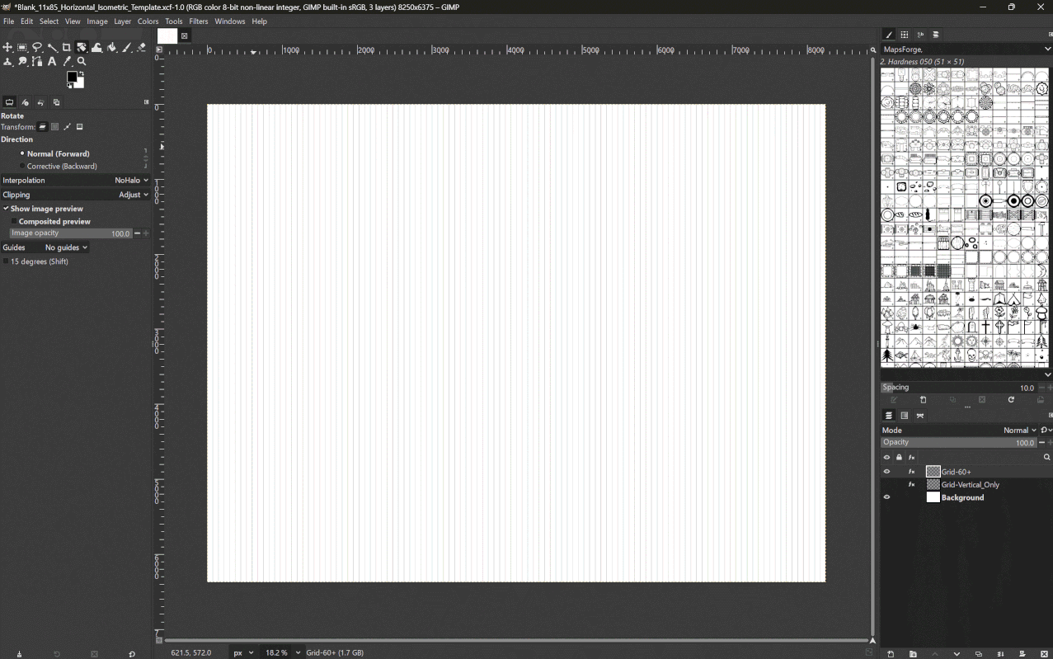Select the Color Picker eyedropper tool

67,62
